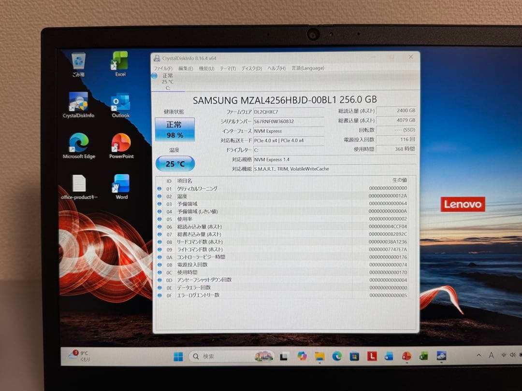Image resolution: width=522 pixels, height=391 pixels.
Task: Open the Recycle Bin desktop icon
Action: tap(79, 64)
